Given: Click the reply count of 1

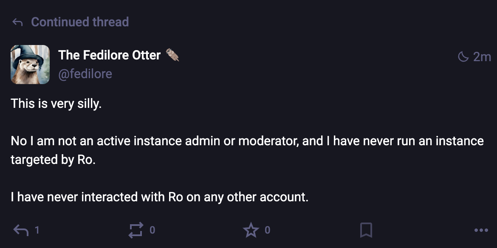Looking at the screenshot, I should (37, 230).
